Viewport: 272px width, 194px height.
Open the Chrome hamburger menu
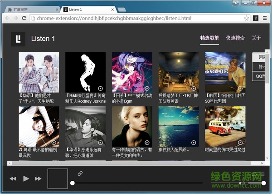click(265, 18)
